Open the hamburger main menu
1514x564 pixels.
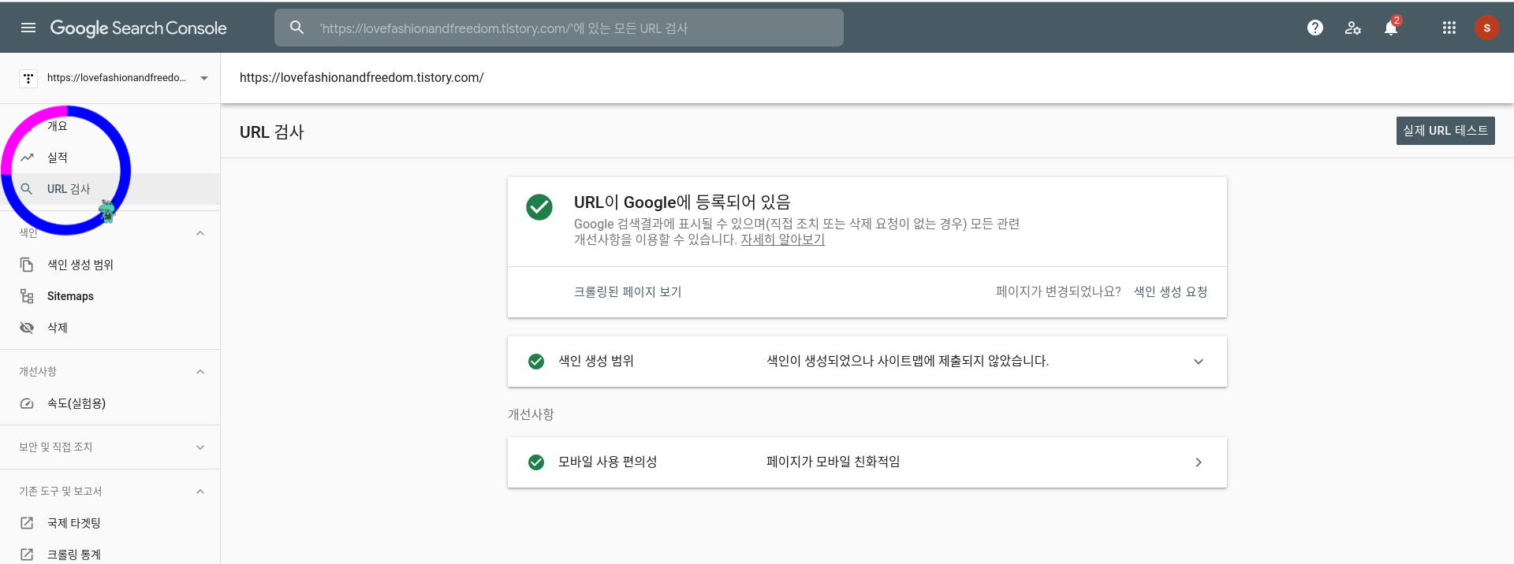[x=28, y=28]
